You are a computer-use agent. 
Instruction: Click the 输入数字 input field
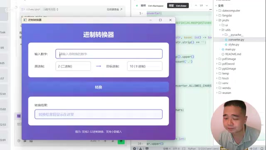pyautogui.click(x=109, y=54)
